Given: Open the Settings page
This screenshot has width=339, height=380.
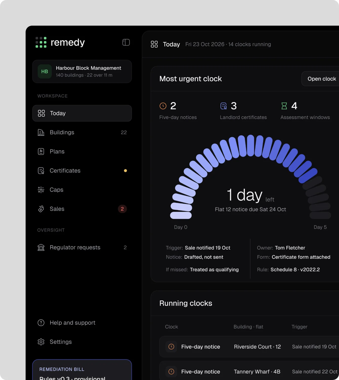Looking at the screenshot, I should [x=82, y=342].
